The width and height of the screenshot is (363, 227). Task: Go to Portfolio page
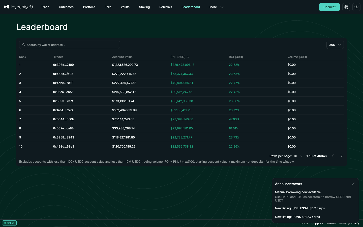pyautogui.click(x=89, y=7)
